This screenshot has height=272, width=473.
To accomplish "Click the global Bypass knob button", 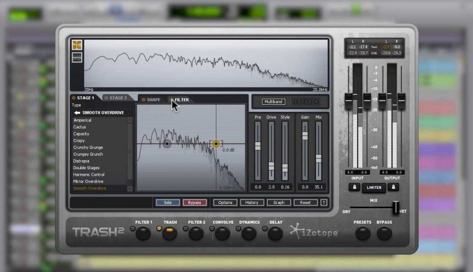I will pyautogui.click(x=384, y=233).
